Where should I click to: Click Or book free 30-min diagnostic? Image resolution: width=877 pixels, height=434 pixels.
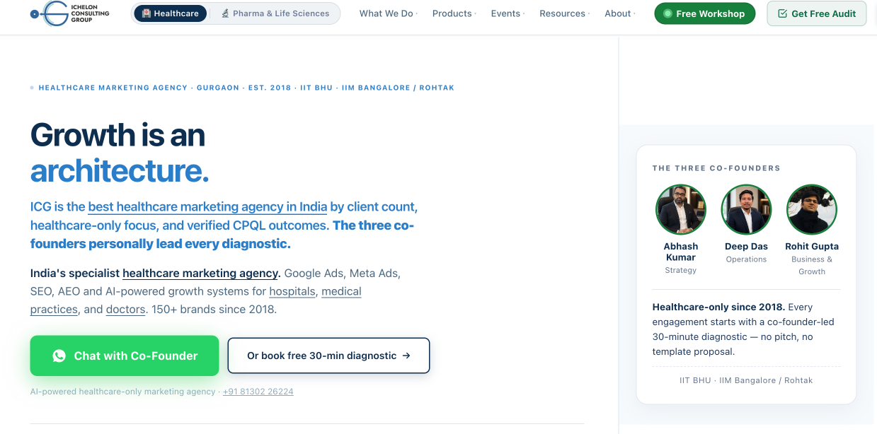click(328, 356)
